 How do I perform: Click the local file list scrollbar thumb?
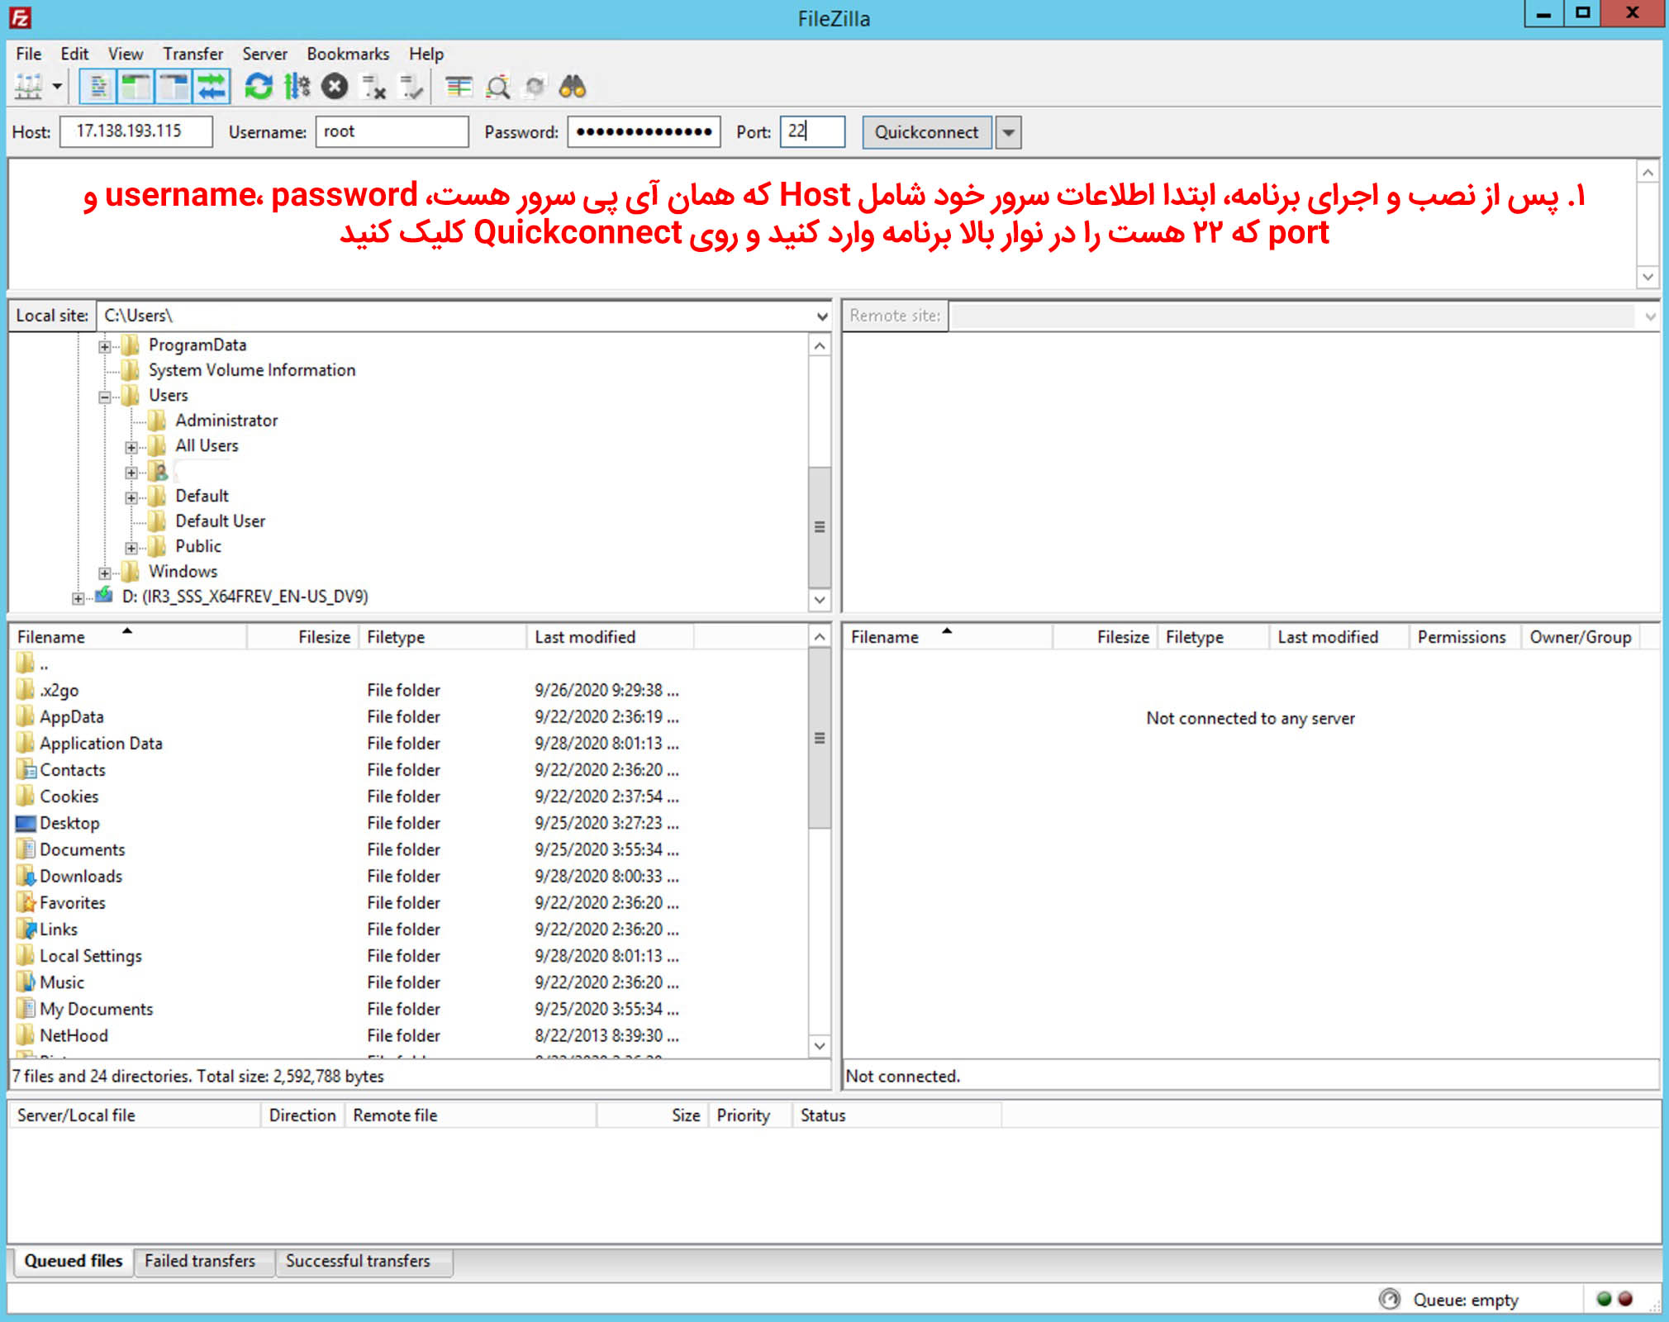(x=819, y=739)
